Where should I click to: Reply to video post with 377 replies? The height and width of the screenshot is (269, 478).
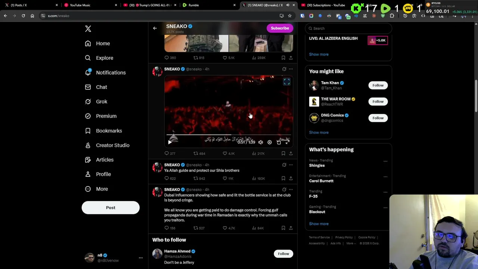point(170,154)
